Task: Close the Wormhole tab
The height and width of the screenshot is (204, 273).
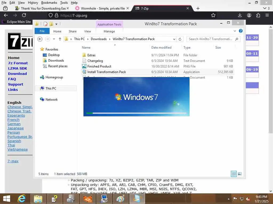Action: [128, 8]
